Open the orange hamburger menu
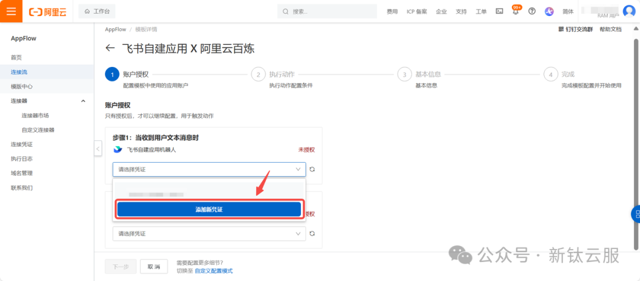Viewport: 640px width, 281px height. click(x=11, y=11)
